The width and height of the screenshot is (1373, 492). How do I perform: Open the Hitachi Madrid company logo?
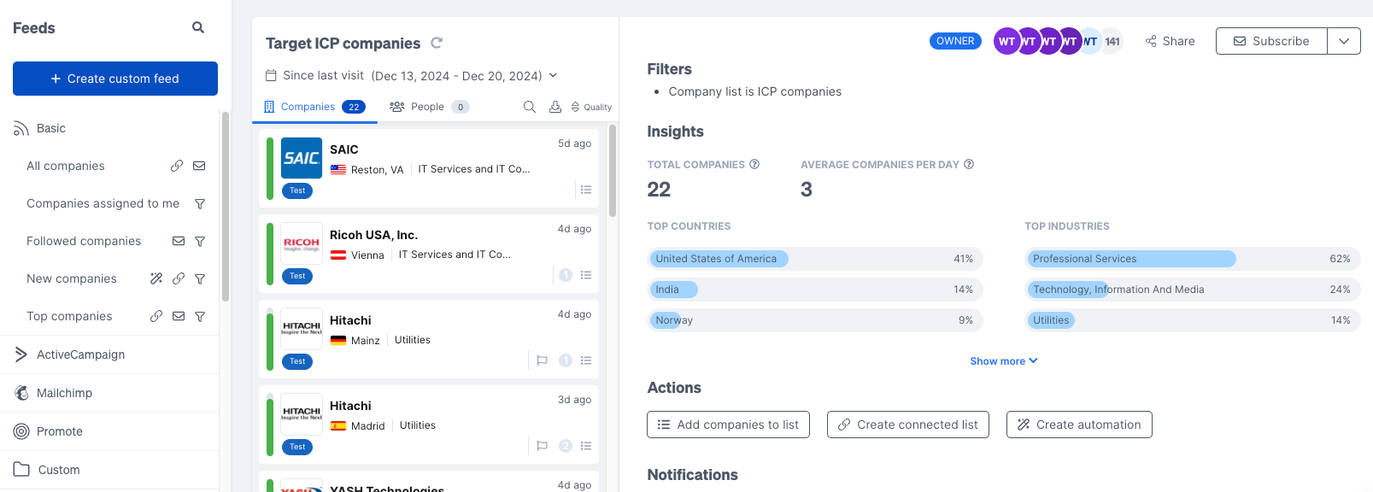pos(302,414)
